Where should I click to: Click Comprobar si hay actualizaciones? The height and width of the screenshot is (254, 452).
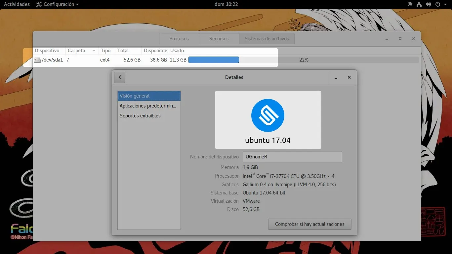(309, 224)
